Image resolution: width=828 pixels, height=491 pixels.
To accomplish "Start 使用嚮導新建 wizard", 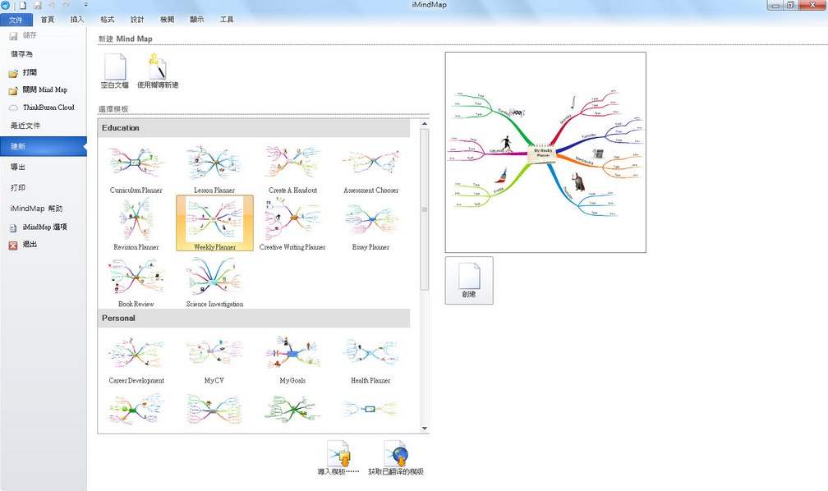I will point(158,71).
